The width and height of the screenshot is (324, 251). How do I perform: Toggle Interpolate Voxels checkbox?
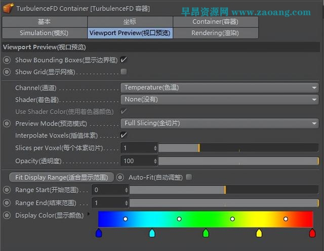124,135
